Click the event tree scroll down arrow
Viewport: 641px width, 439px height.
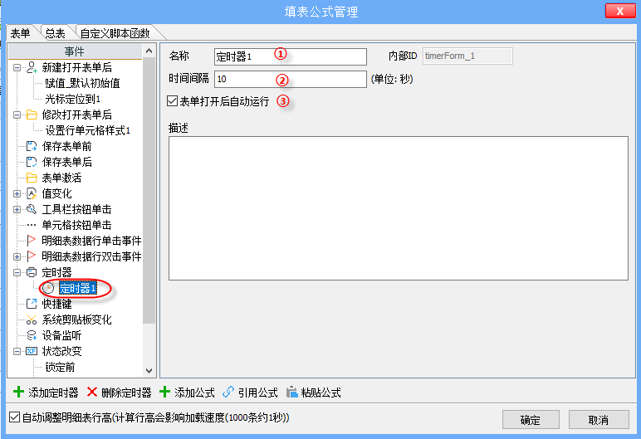149,371
